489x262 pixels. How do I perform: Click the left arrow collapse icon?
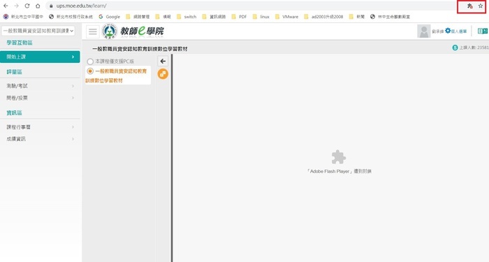point(163,61)
